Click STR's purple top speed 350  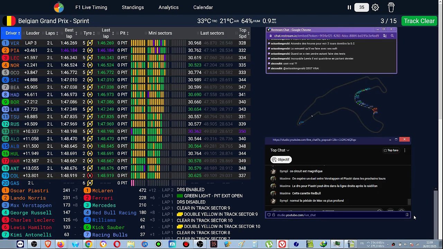tap(242, 131)
